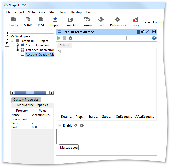Add new REST mock action icon

[x=60, y=52]
